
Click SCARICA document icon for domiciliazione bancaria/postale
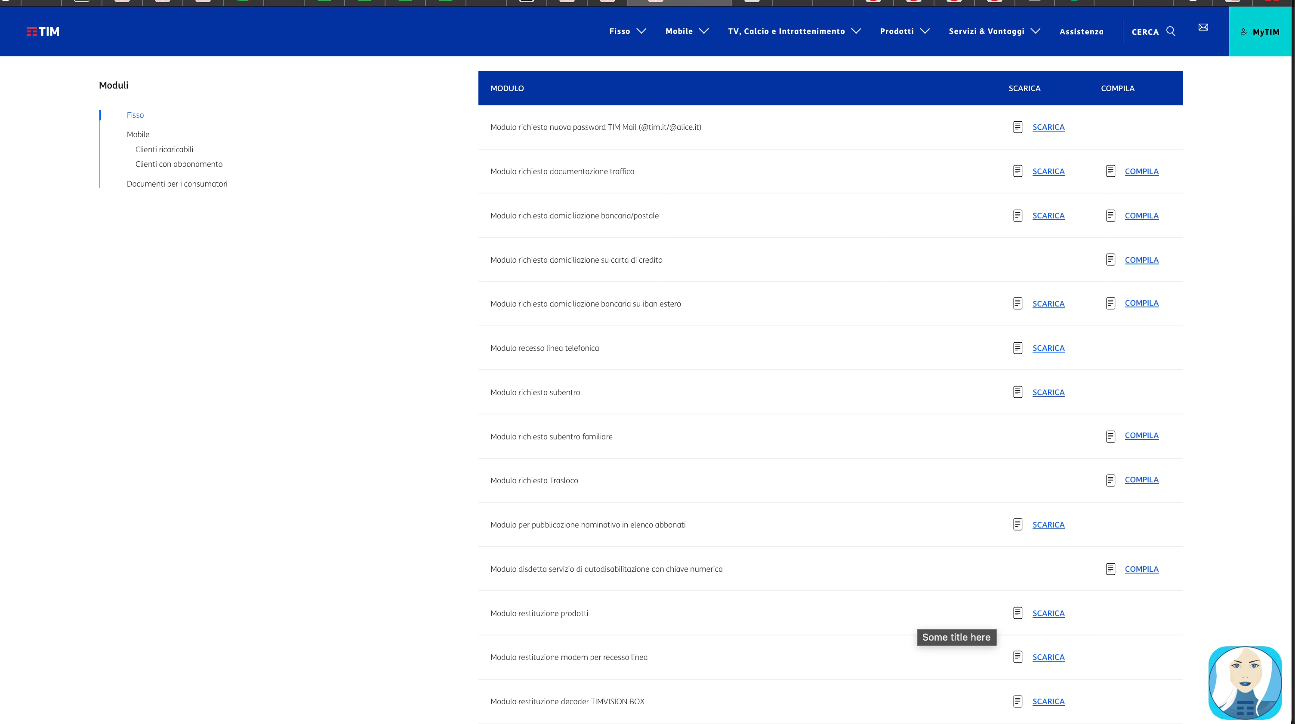point(1017,215)
